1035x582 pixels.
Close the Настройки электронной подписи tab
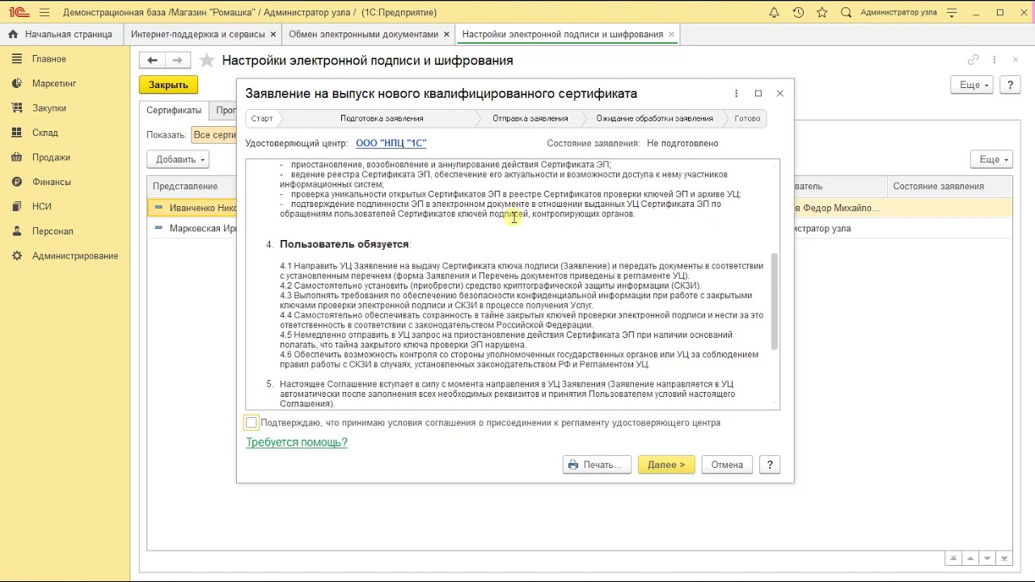coord(671,34)
